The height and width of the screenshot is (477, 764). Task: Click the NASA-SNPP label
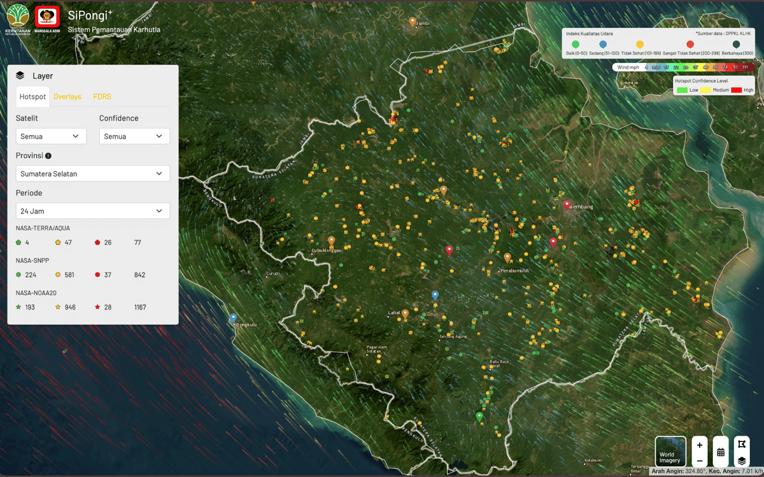click(x=32, y=260)
